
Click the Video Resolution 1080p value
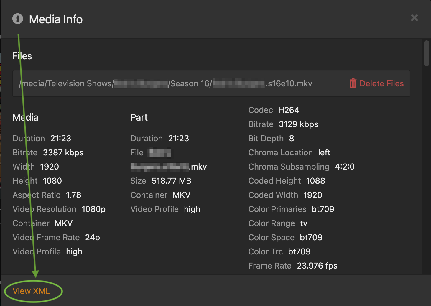93,209
